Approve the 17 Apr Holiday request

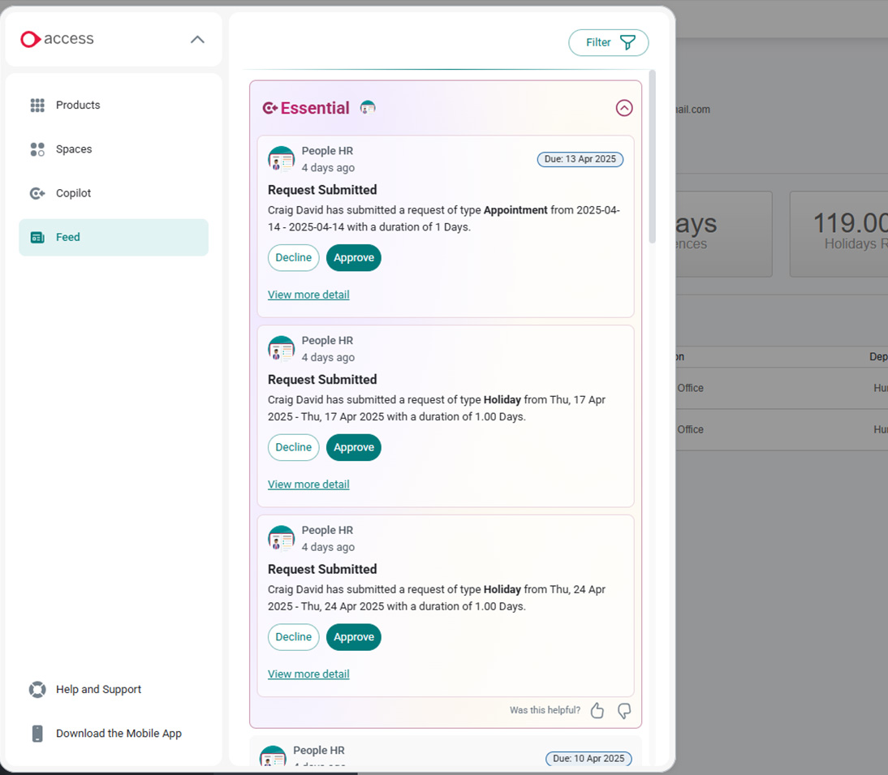(x=354, y=447)
